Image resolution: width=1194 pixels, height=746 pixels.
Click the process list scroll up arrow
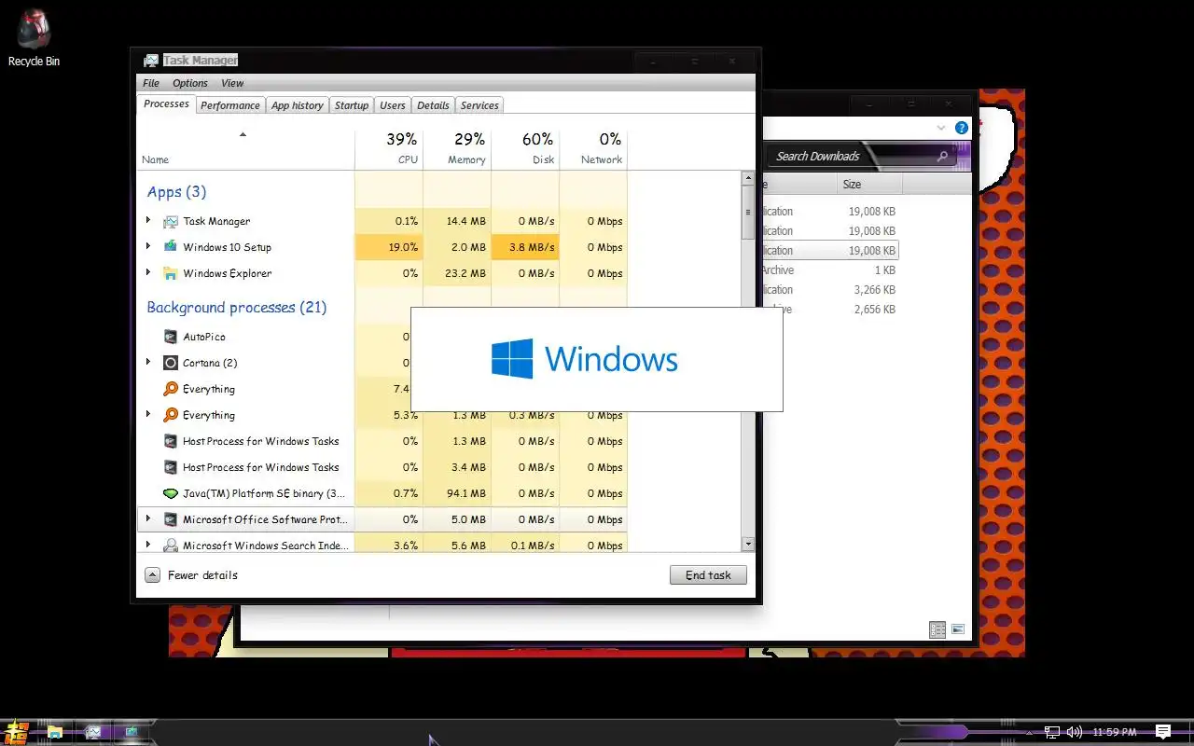point(748,177)
